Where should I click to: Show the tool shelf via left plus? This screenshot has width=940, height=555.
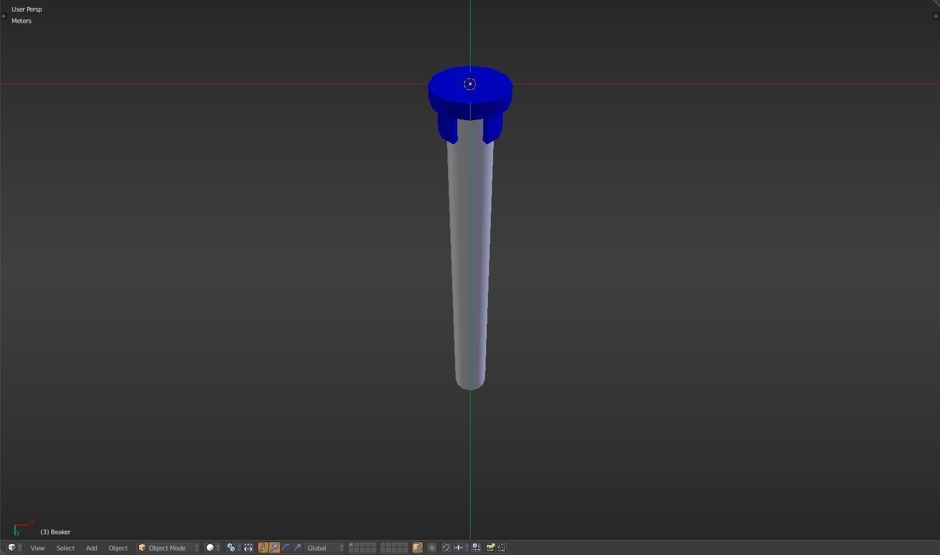click(x=3, y=16)
